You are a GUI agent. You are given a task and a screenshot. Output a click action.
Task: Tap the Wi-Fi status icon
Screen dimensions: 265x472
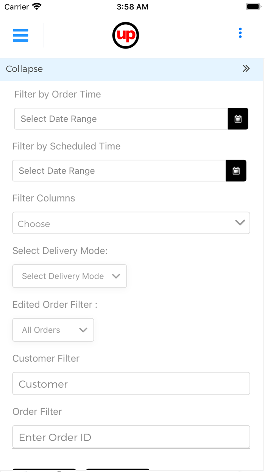[37, 6]
